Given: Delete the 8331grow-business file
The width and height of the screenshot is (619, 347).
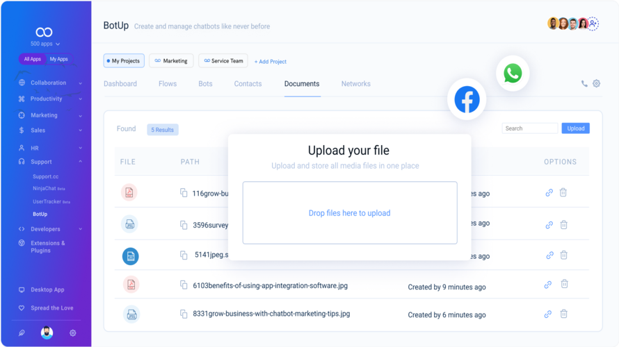Looking at the screenshot, I should coord(564,314).
